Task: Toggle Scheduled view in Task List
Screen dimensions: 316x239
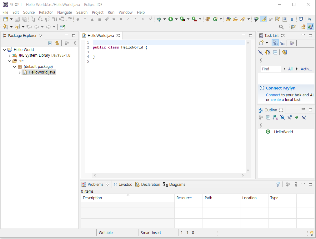Action: click(282, 43)
